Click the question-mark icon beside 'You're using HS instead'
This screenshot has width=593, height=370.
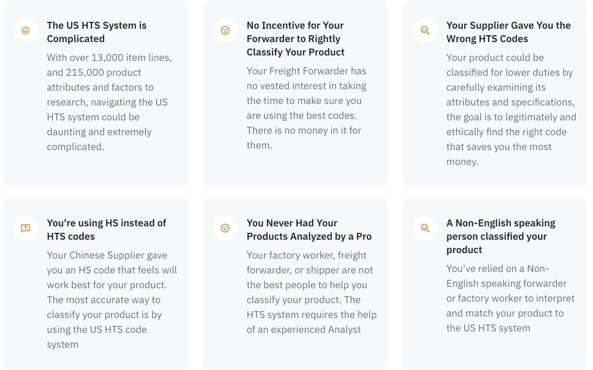tap(25, 228)
